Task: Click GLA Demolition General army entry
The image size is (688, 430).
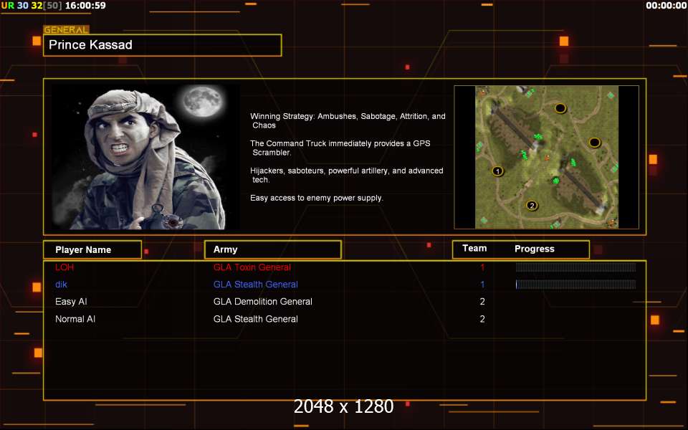Action: click(x=262, y=302)
